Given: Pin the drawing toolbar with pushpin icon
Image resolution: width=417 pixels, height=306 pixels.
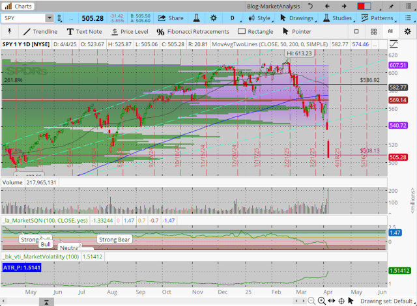Looking at the screenshot, I should (x=9, y=31).
